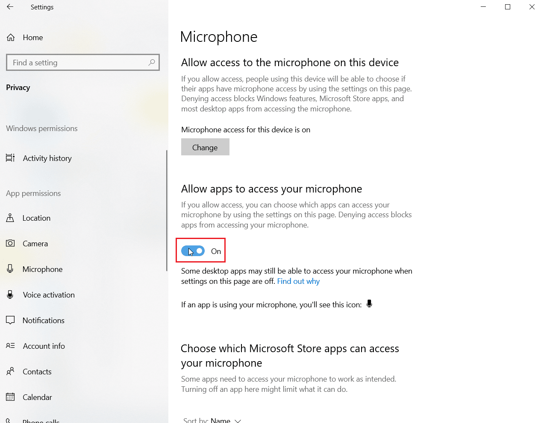Open the Find out why link
This screenshot has height=423, width=541.
tap(298, 281)
